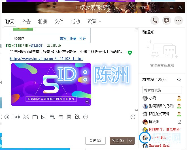Open the invite/new discussion icon

click(x=167, y=20)
